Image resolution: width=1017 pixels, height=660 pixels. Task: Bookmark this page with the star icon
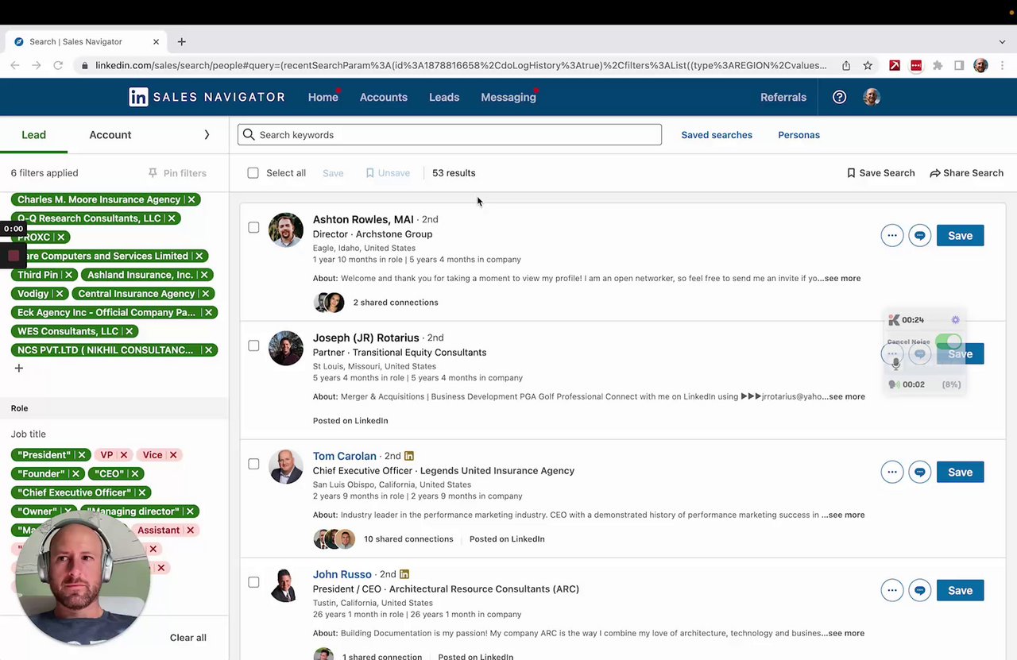point(868,65)
